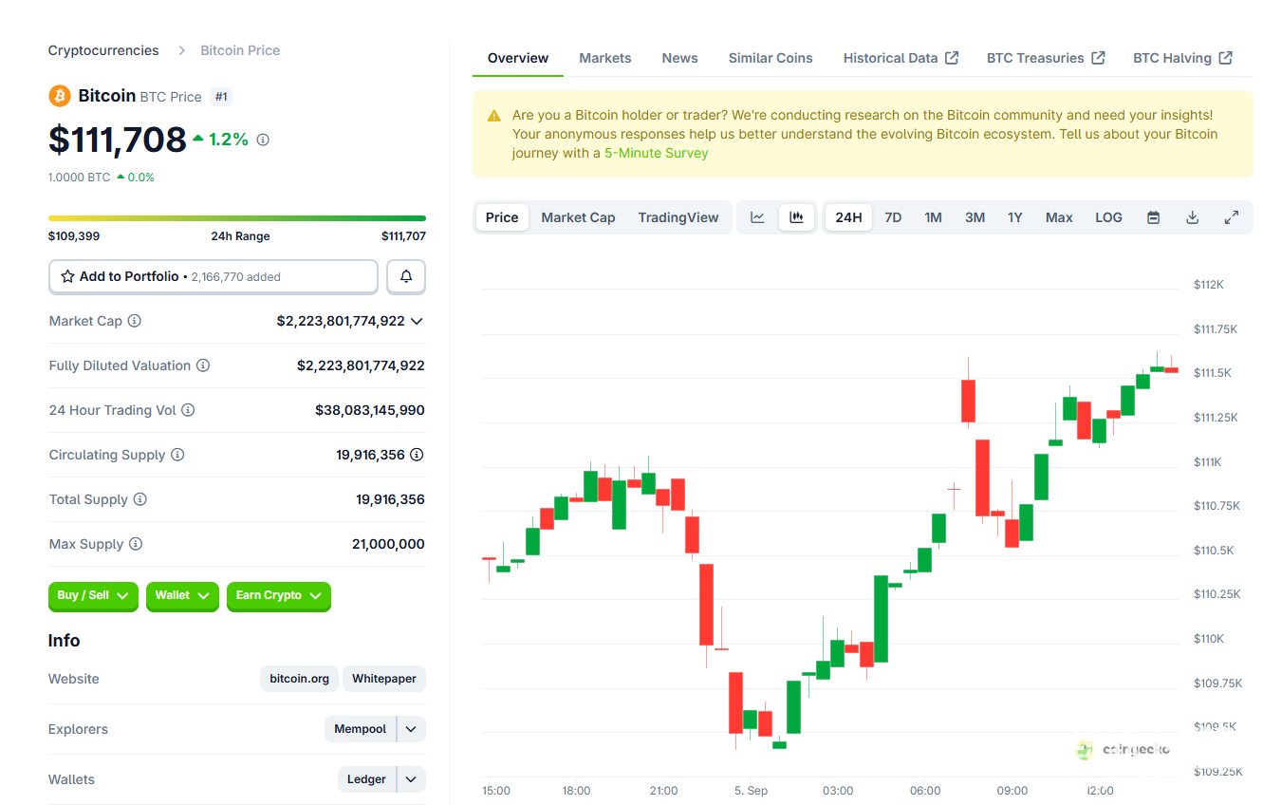Viewport: 1263px width, 805px height.
Task: Click info icon beside Circulating Supply value
Action: 417,455
